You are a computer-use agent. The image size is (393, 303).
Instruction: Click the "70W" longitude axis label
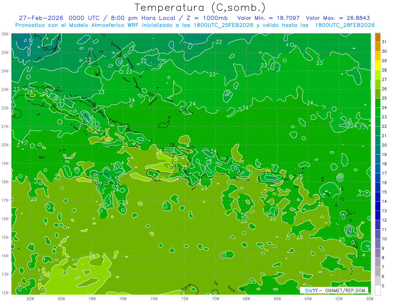(x=215, y=298)
